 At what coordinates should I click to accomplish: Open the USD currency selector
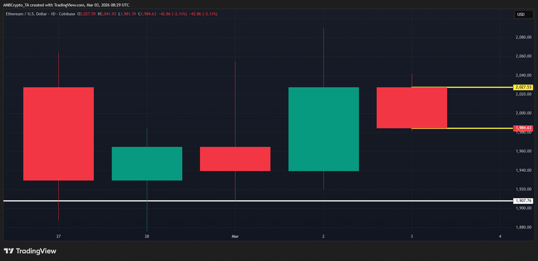point(523,14)
